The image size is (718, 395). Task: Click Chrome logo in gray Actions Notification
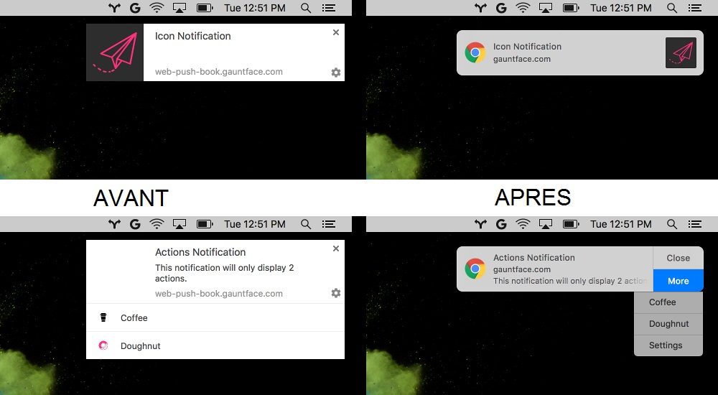coord(475,269)
